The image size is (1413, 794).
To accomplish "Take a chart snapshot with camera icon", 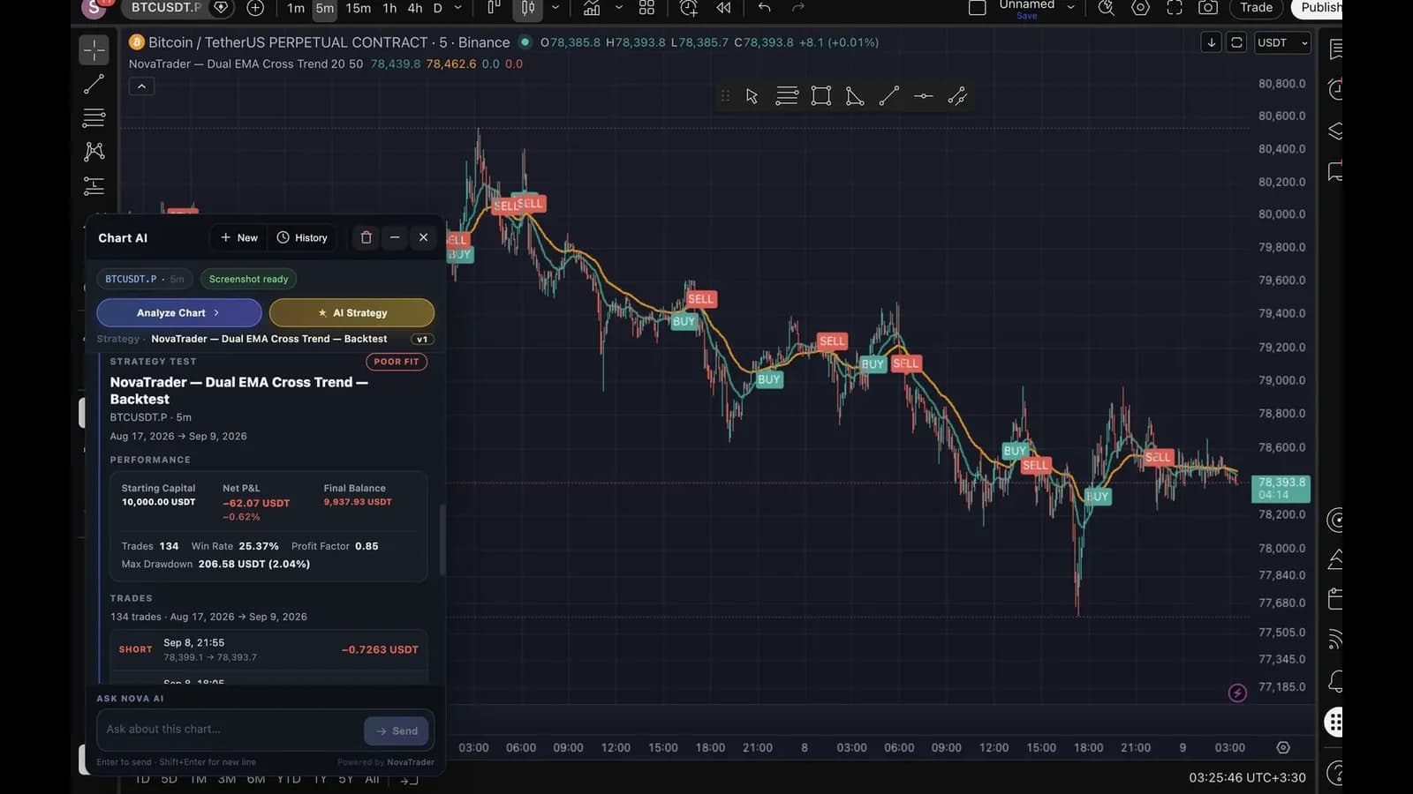I will coord(1208,8).
